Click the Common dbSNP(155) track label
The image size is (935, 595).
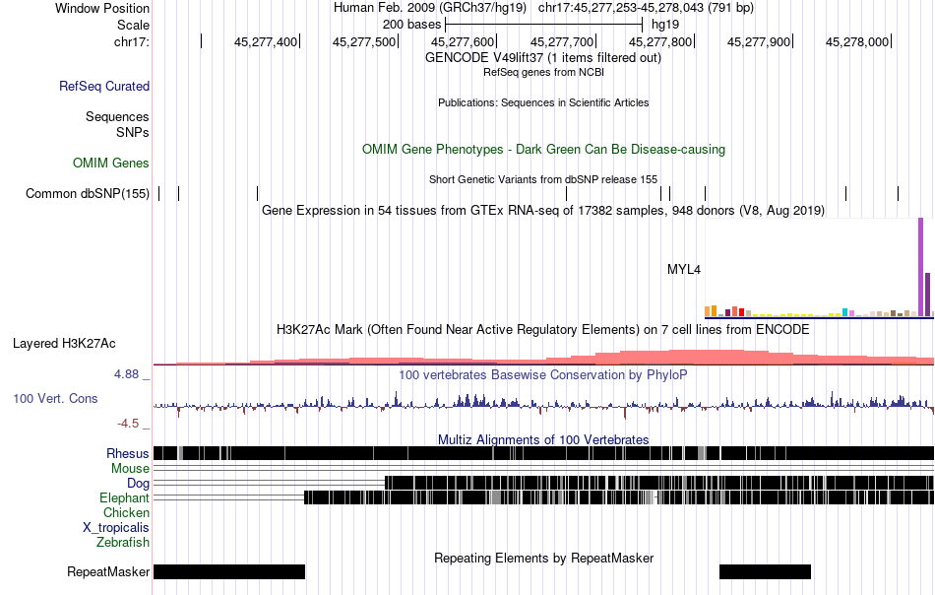pos(88,193)
